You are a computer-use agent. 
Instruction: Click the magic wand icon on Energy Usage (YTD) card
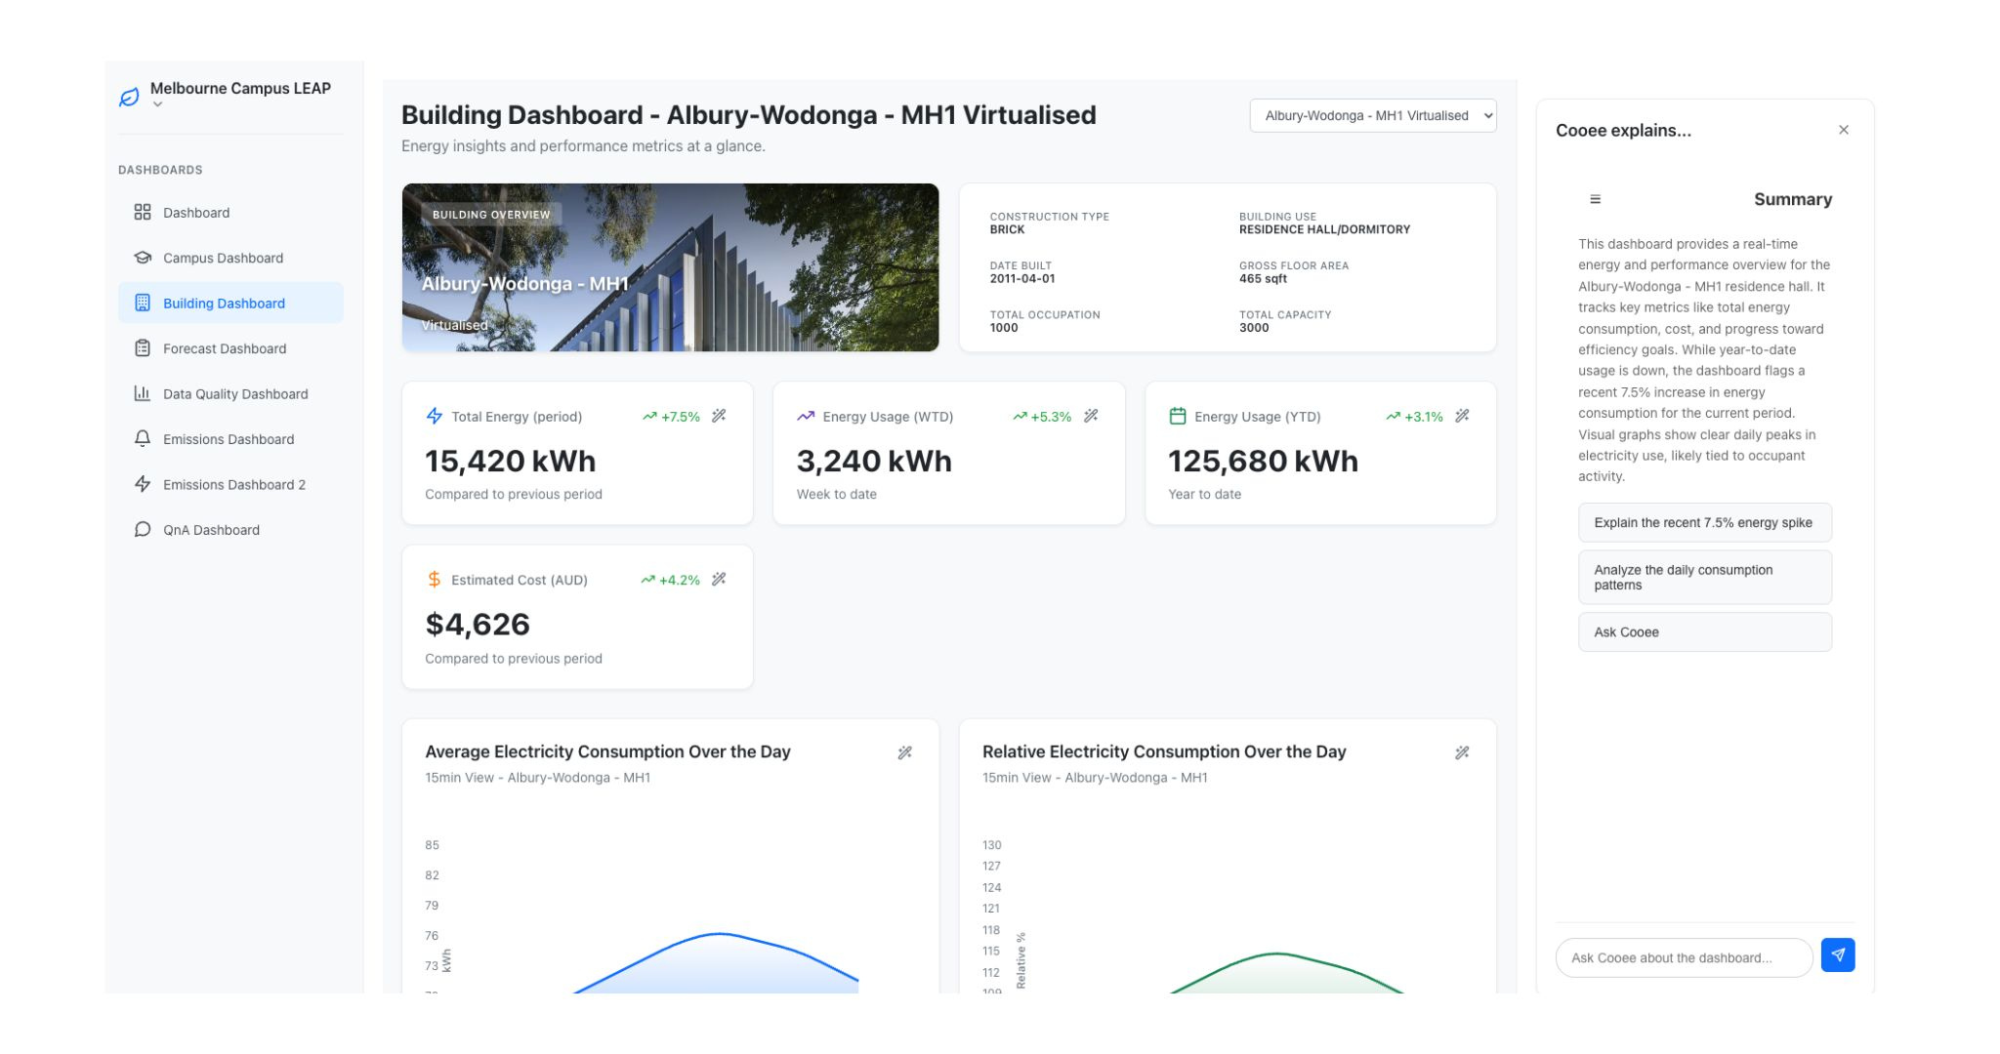1462,416
